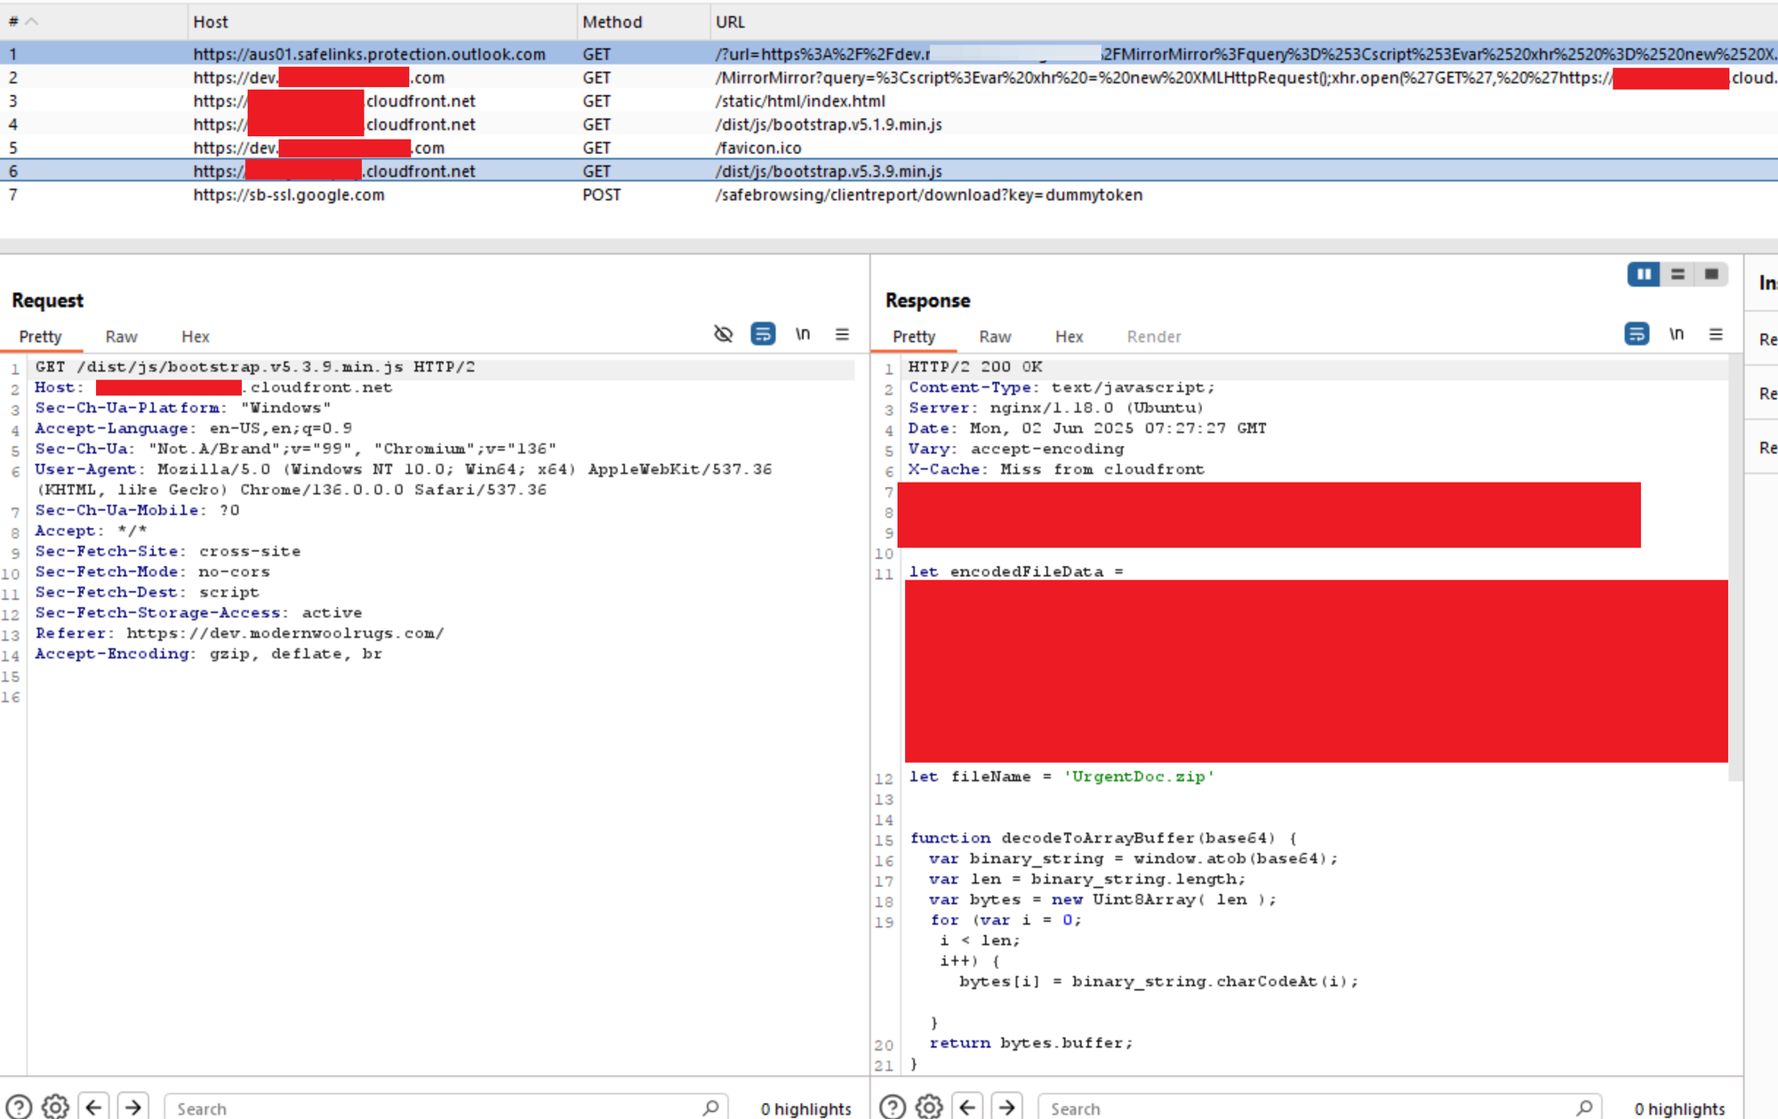
Task: Go to previous match in Request search
Action: [x=94, y=1107]
